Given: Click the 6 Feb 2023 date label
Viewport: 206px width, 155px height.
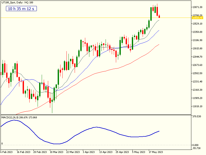Looking at the screenshot, I should (7, 152).
